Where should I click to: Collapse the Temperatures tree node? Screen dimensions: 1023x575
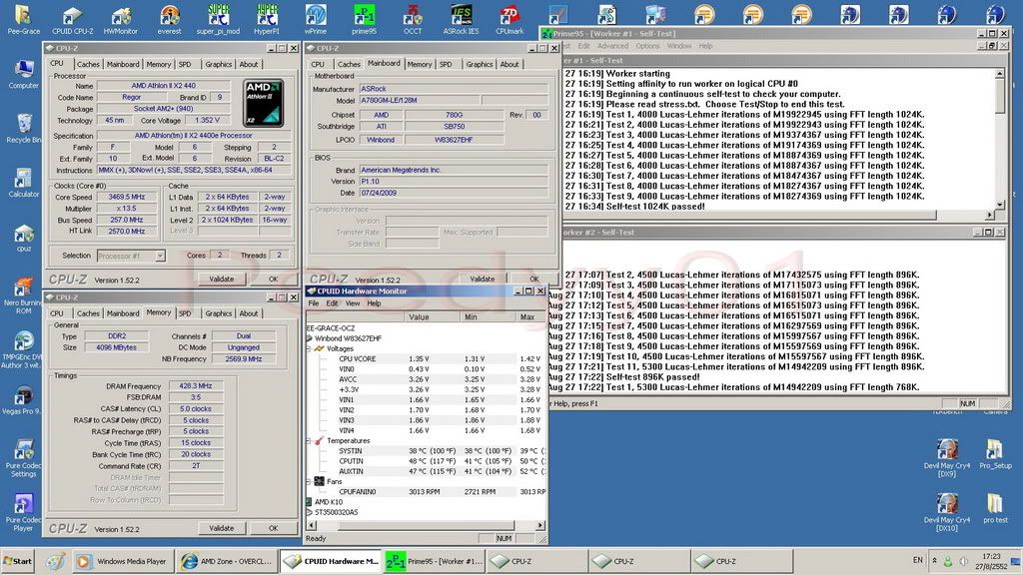[310, 440]
